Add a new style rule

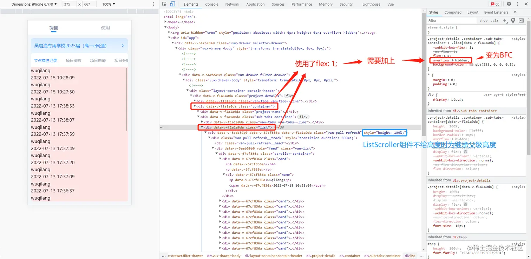505,20
